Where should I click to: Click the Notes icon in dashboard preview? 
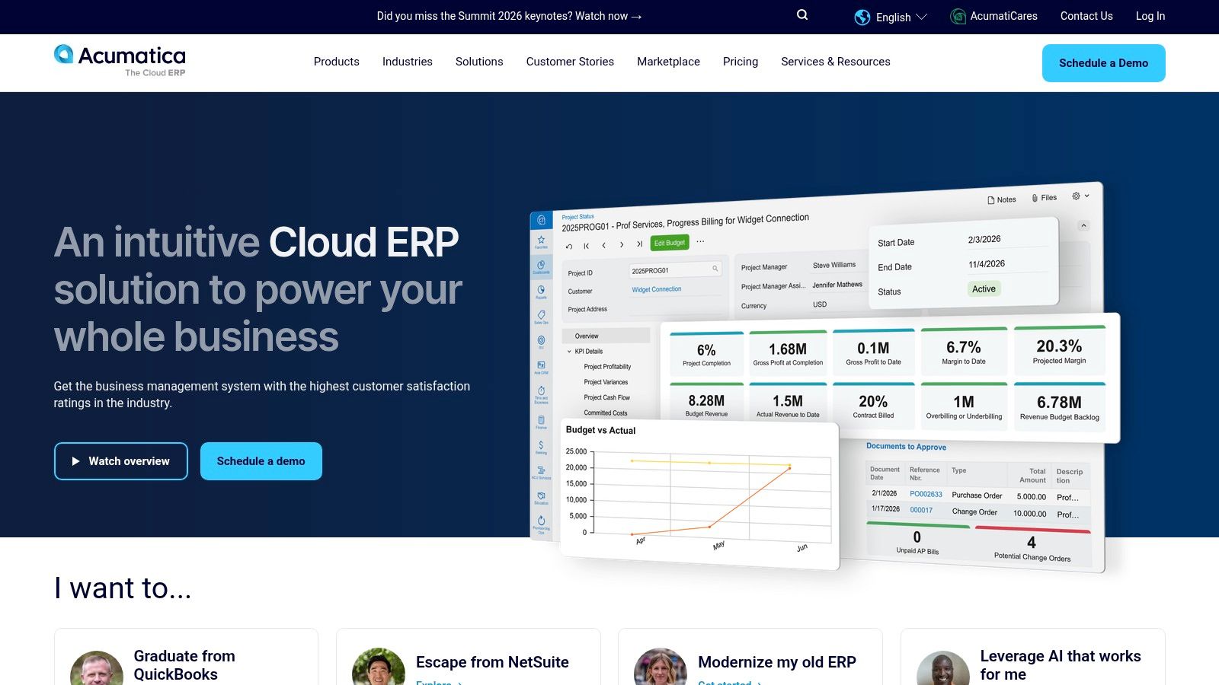pyautogui.click(x=991, y=200)
